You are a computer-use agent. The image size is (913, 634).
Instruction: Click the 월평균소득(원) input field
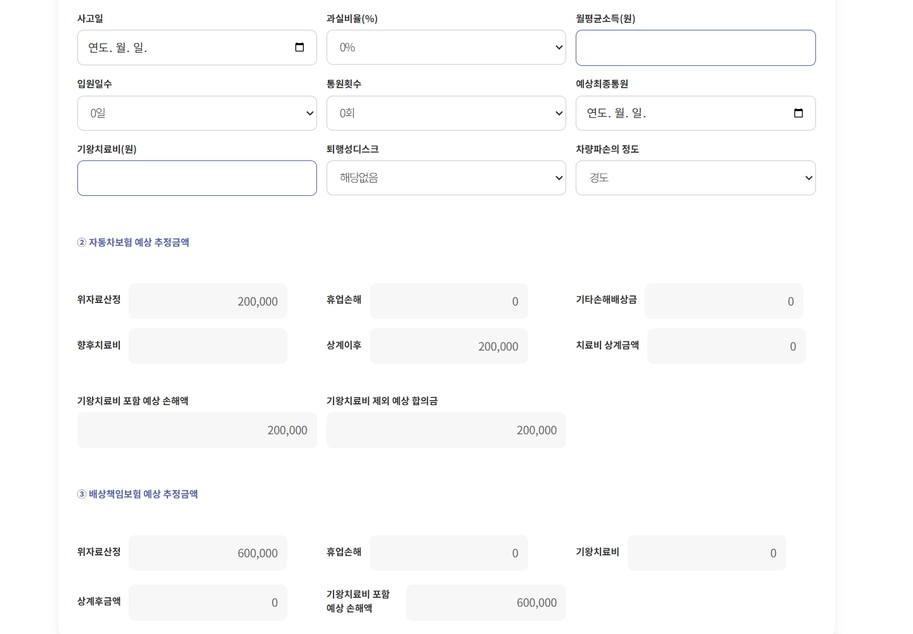click(x=696, y=48)
